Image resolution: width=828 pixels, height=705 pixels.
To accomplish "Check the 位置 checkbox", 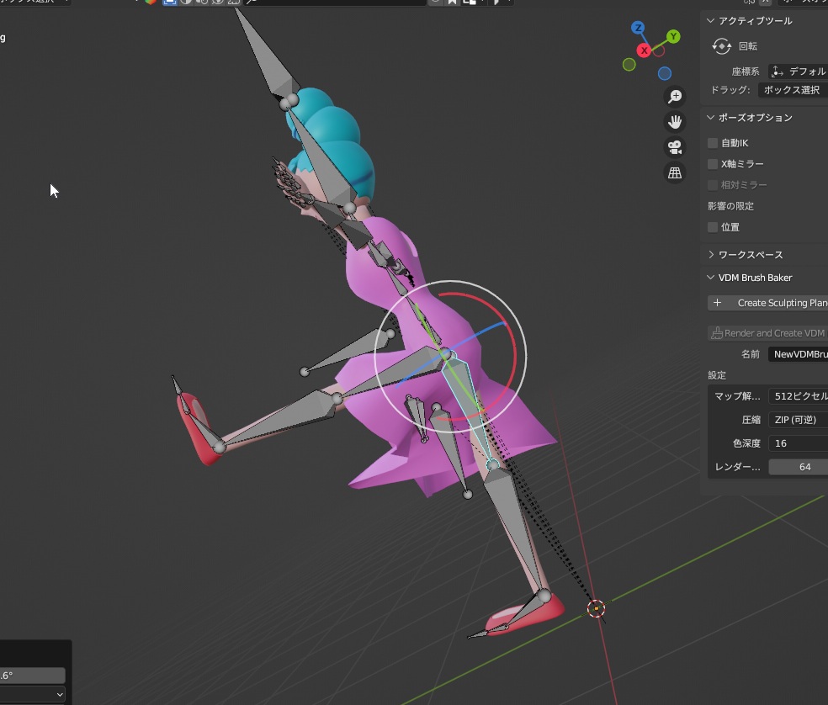I will coord(713,227).
